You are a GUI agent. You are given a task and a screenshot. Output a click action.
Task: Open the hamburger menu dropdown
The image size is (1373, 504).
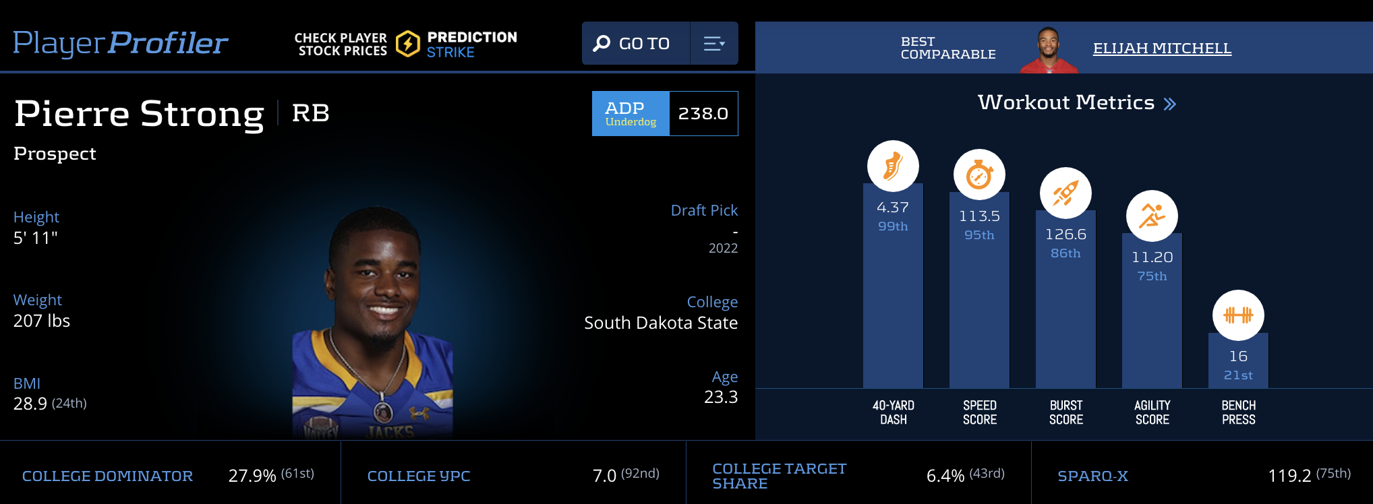(713, 44)
